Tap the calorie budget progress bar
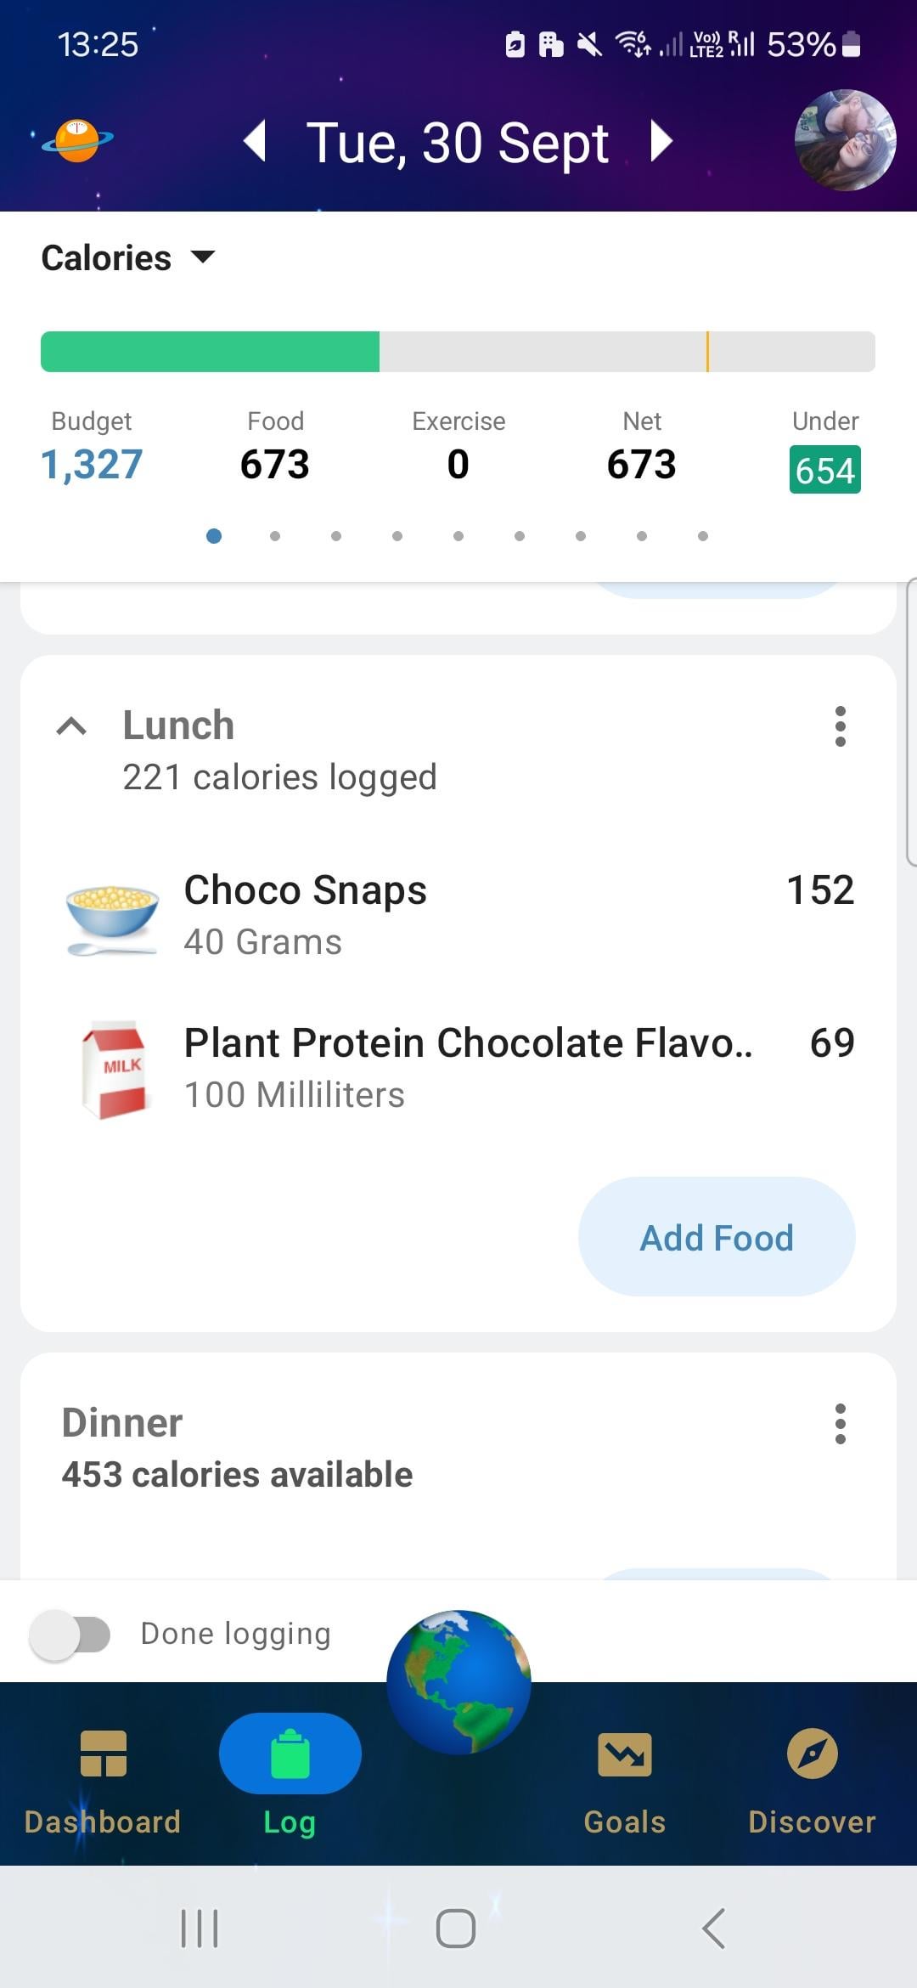 458,352
